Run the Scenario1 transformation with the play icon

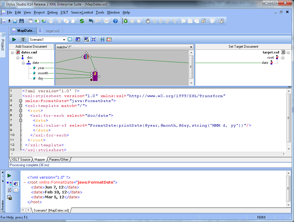[x=14, y=39]
